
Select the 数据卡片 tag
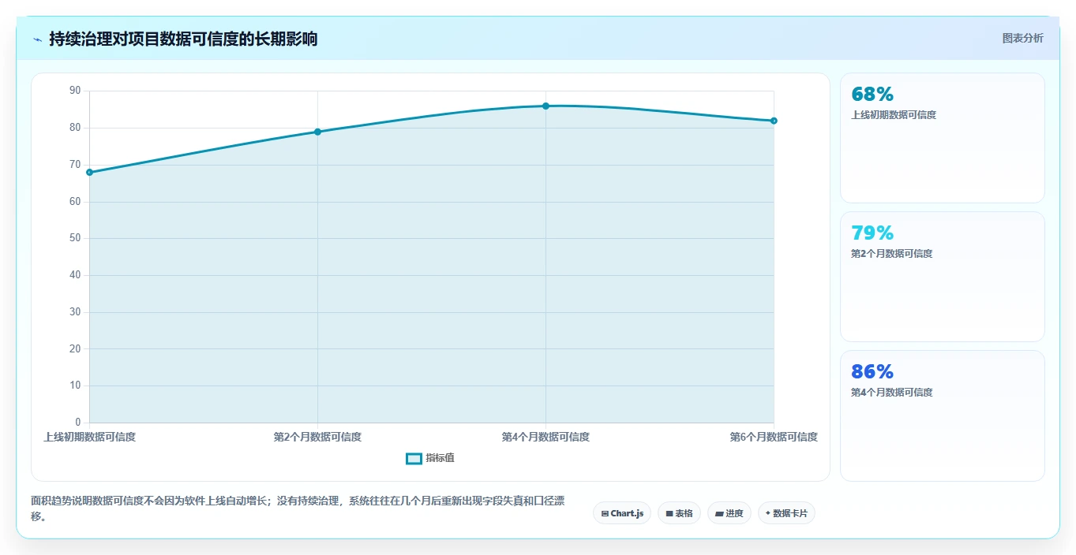point(786,513)
